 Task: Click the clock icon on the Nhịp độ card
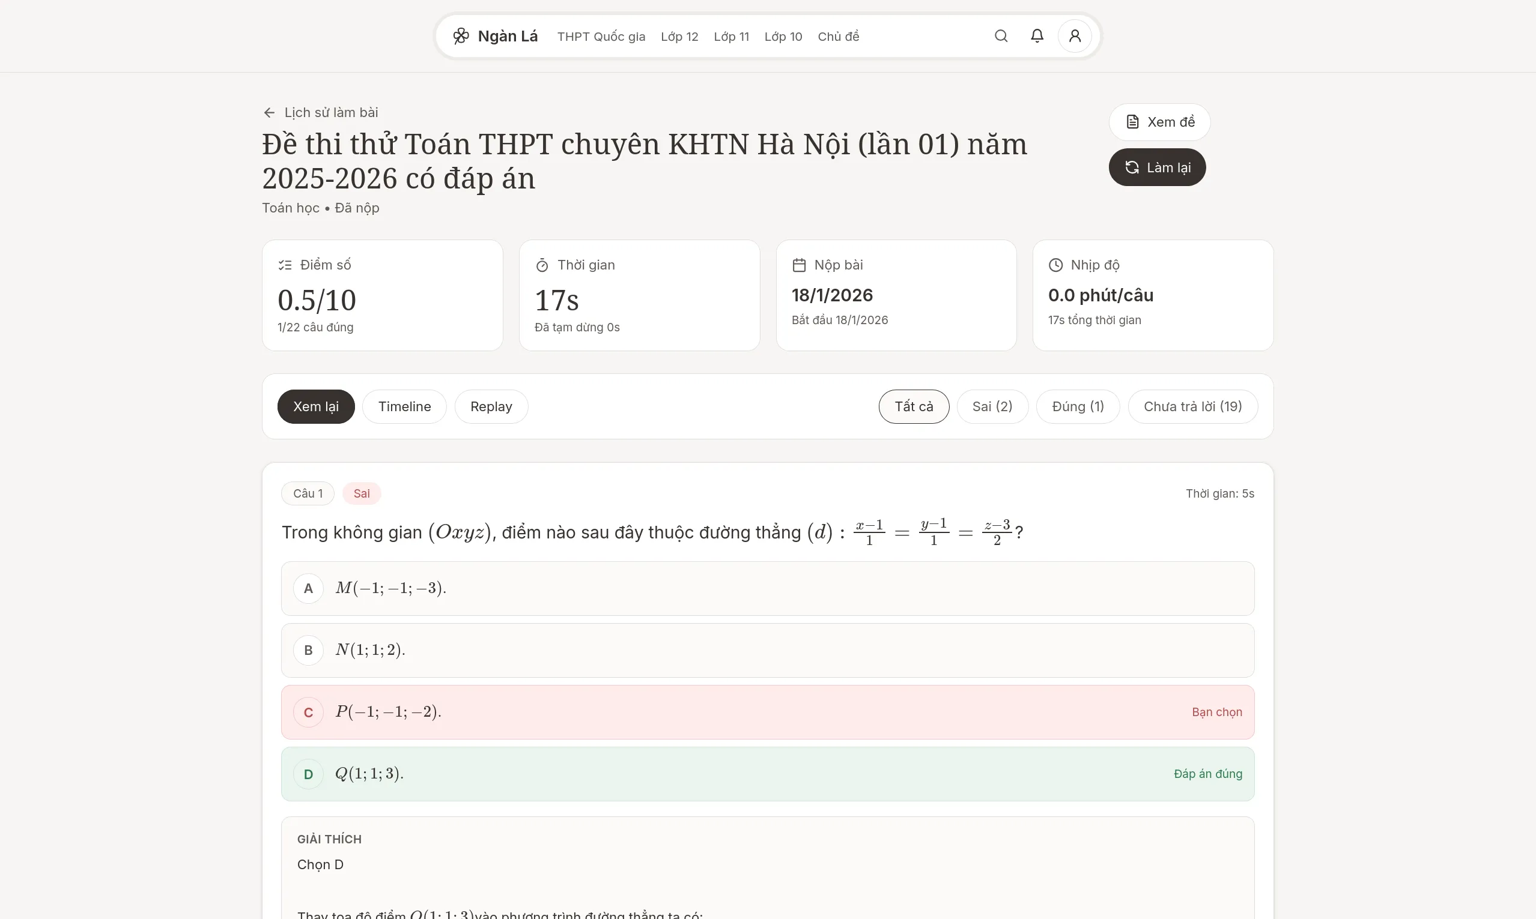coord(1056,265)
